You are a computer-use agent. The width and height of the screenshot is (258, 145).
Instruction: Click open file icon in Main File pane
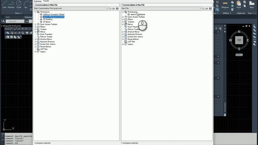(x=114, y=8)
